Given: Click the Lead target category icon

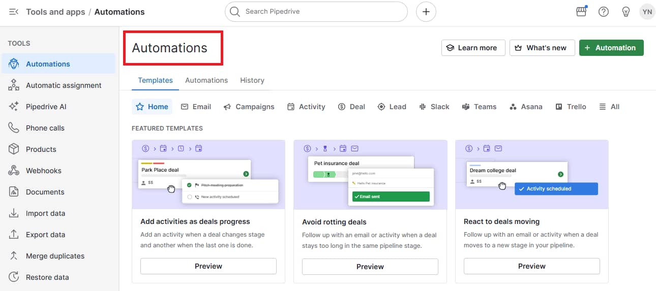Looking at the screenshot, I should (x=381, y=107).
